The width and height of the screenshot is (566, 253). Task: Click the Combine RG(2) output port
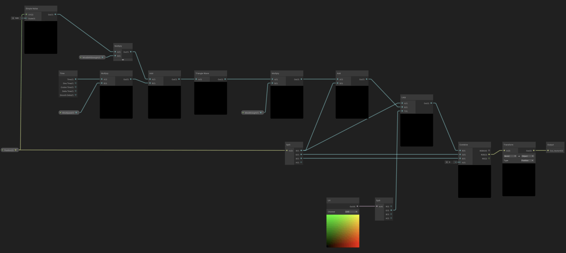click(489, 158)
